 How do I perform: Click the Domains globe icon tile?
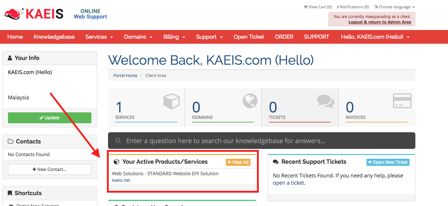coord(223,107)
